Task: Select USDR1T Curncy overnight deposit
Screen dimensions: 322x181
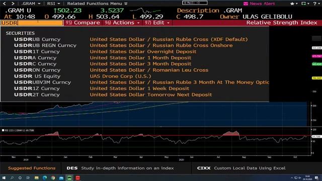Action: tap(135, 51)
